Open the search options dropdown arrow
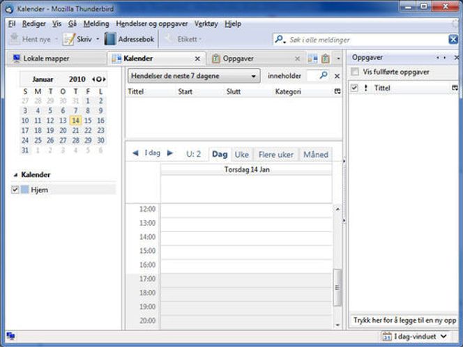The image size is (463, 347). coord(284,43)
